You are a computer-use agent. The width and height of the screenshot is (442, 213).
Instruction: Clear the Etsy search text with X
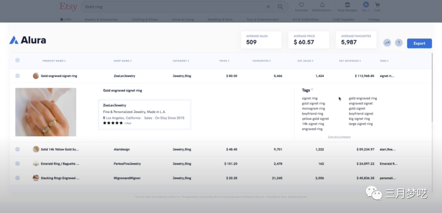pyautogui.click(x=268, y=7)
